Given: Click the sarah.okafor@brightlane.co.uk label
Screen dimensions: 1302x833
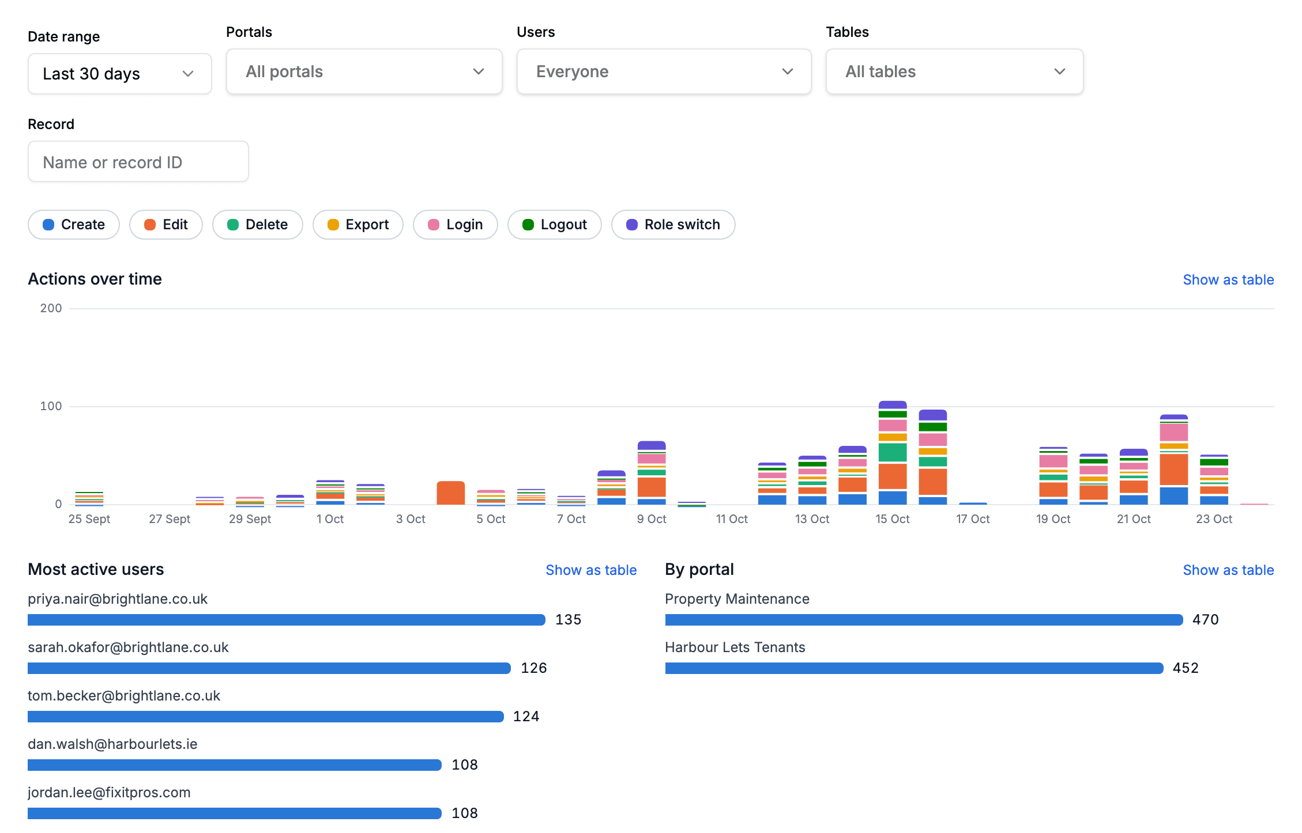Looking at the screenshot, I should pos(128,648).
